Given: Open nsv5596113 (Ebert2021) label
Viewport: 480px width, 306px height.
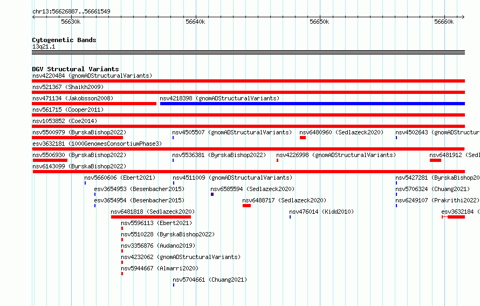Looking at the screenshot, I should pos(156,223).
